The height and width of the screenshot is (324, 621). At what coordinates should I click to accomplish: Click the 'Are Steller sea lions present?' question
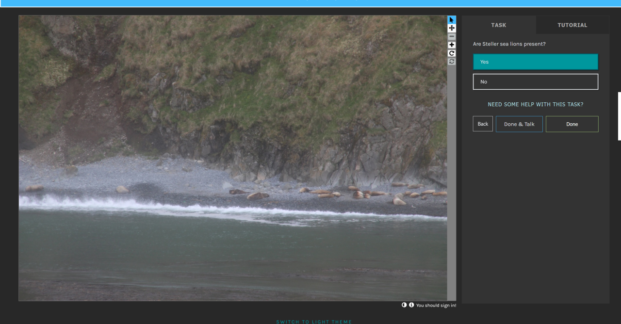click(509, 44)
